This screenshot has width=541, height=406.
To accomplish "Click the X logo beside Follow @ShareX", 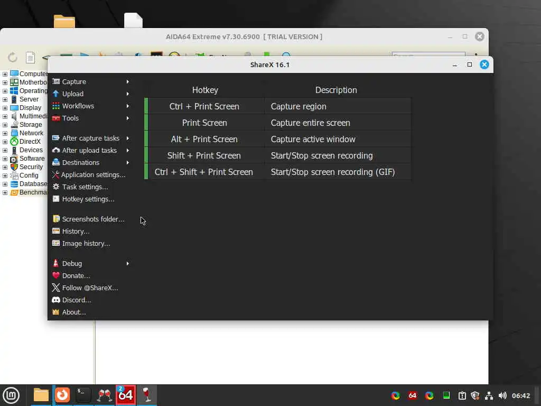I will [56, 288].
